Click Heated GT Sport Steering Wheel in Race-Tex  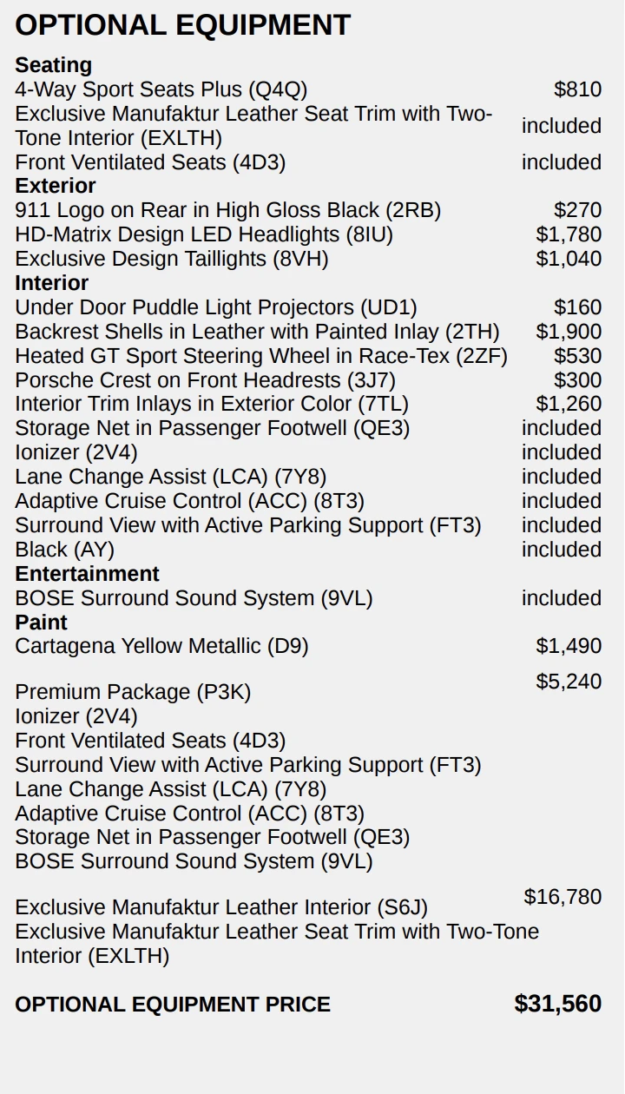click(260, 356)
